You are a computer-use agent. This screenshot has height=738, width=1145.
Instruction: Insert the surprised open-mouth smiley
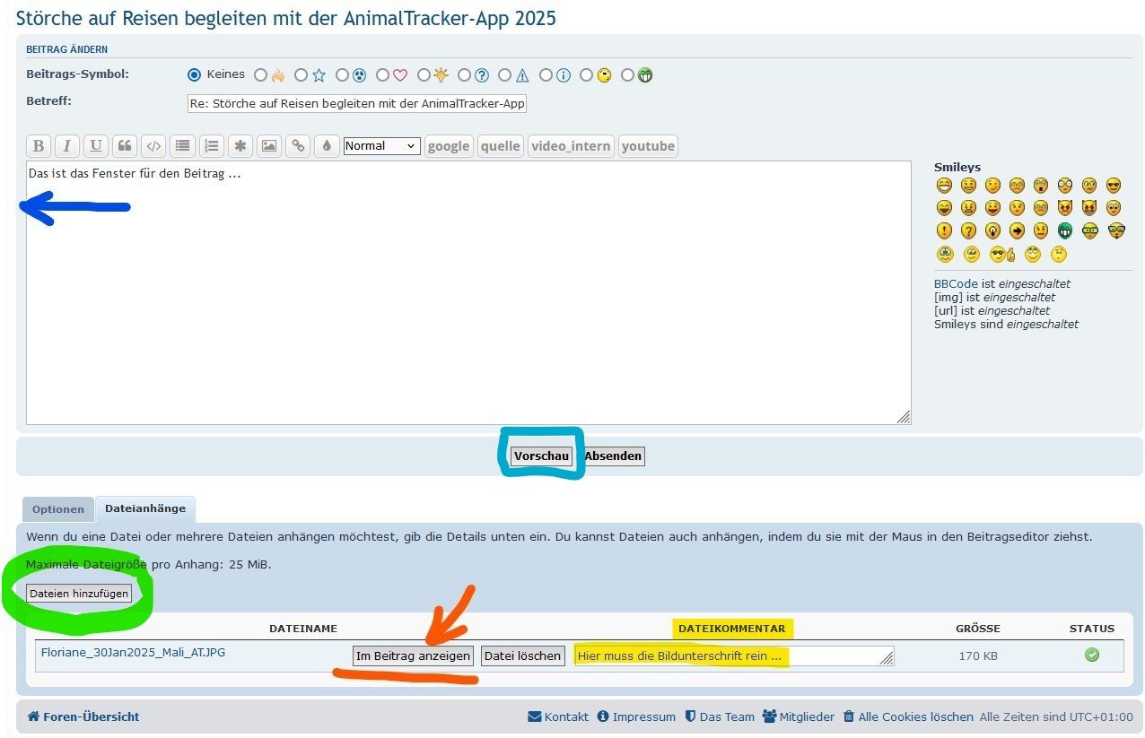click(1041, 186)
